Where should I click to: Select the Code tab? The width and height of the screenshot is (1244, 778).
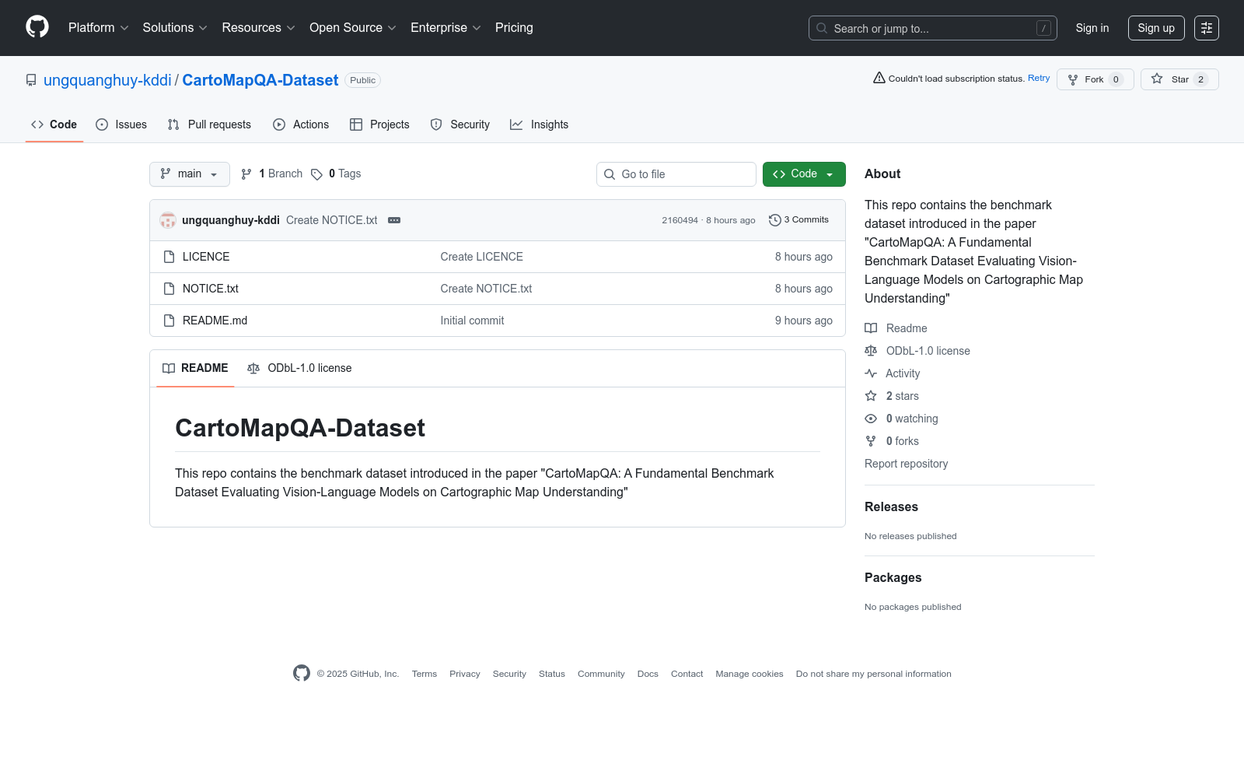click(54, 124)
